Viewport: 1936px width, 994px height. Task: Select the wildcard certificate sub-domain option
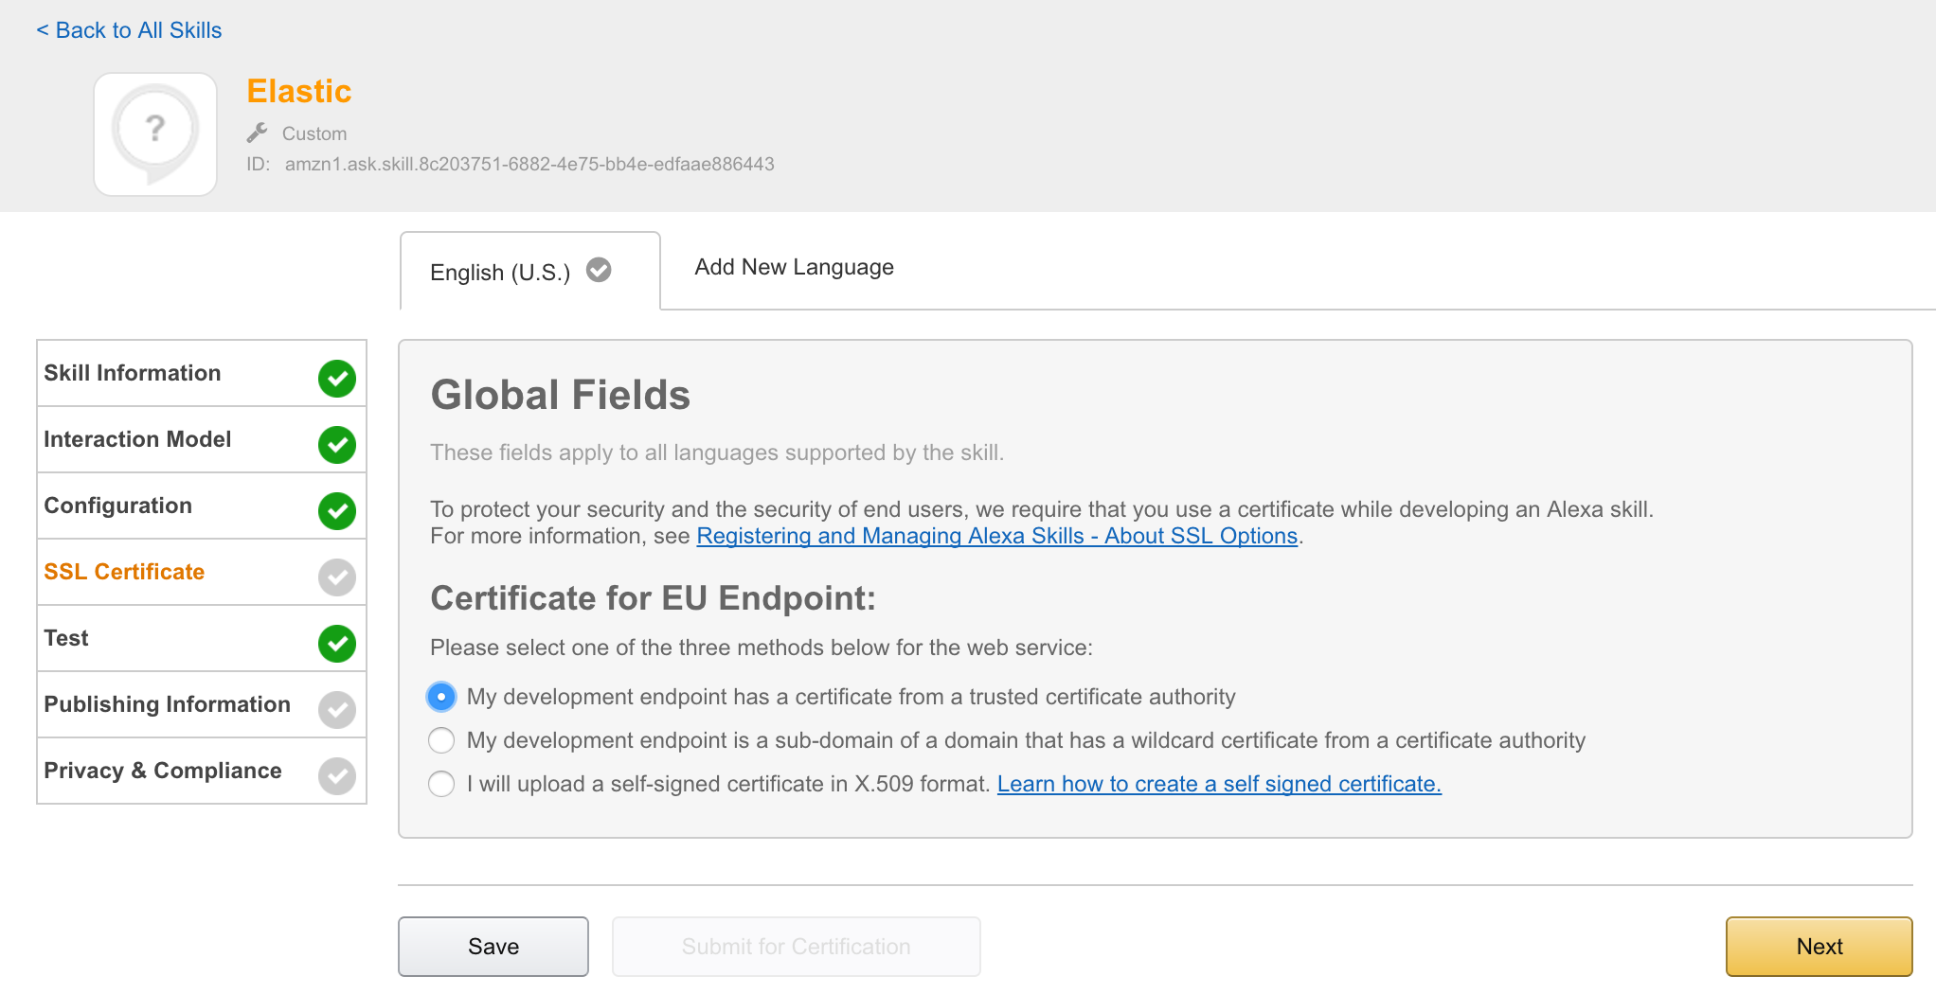(x=441, y=740)
